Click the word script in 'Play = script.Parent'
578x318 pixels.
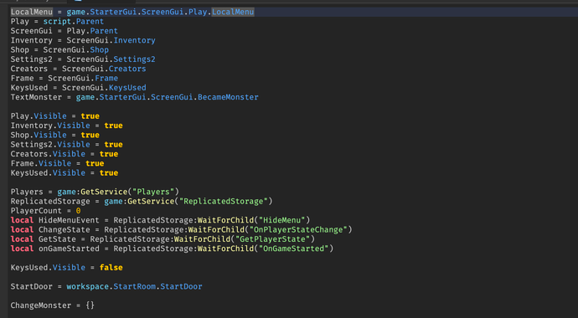click(57, 22)
